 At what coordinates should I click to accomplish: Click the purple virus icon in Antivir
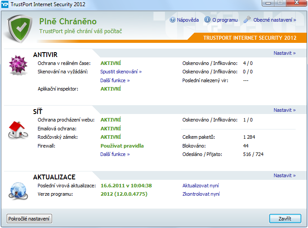(x=18, y=65)
